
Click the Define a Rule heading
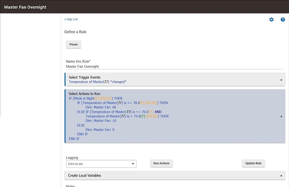[75, 32]
